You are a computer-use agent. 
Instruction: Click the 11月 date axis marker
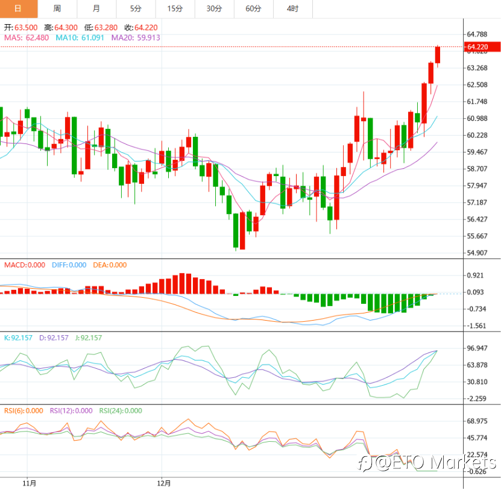pyautogui.click(x=30, y=483)
